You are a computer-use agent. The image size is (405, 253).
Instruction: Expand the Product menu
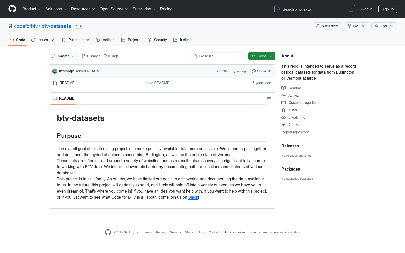(x=31, y=9)
